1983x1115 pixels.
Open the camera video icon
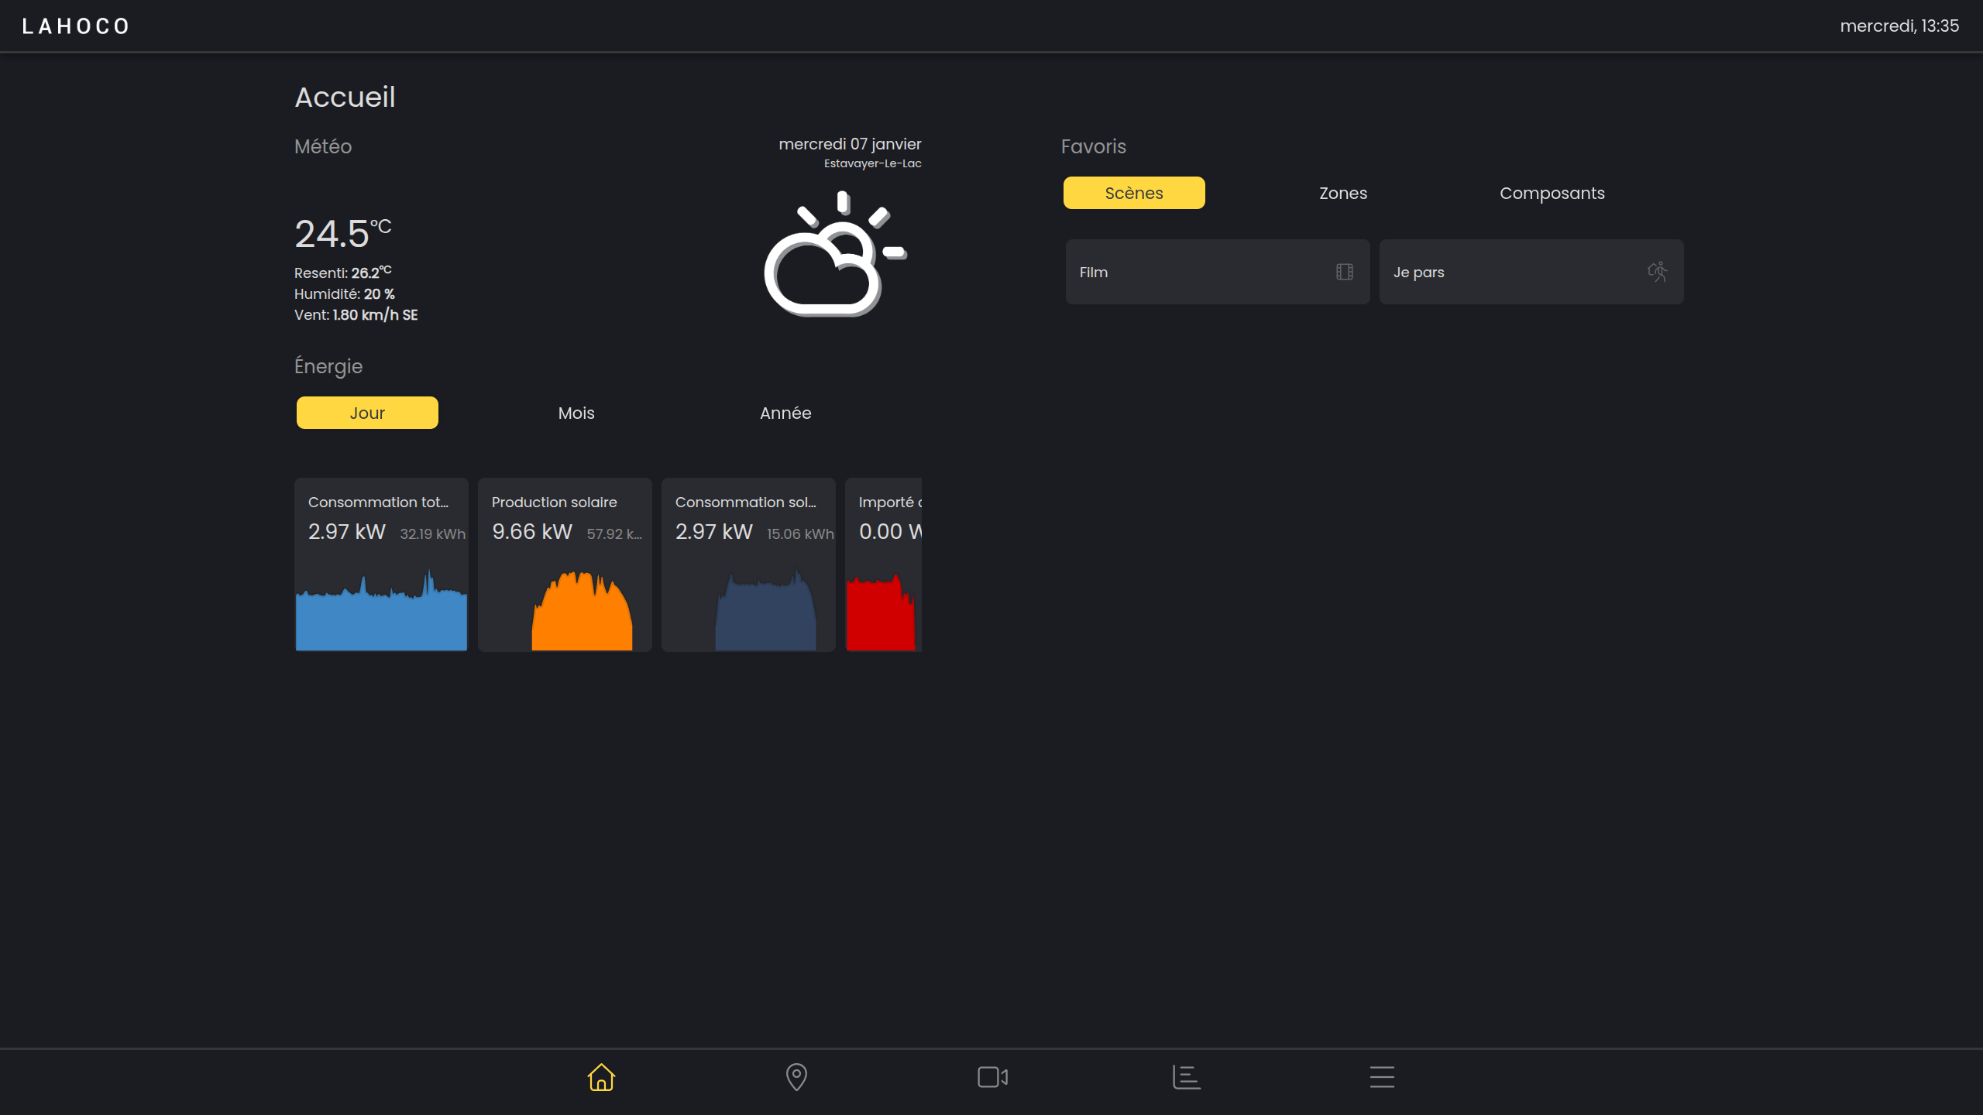click(x=992, y=1077)
